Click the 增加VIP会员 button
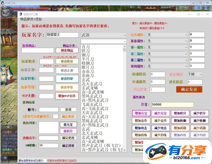Screen dimensions: 212x164 pos(67,96)
